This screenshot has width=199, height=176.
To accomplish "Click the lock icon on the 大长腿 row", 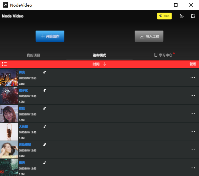I will pos(45,126).
